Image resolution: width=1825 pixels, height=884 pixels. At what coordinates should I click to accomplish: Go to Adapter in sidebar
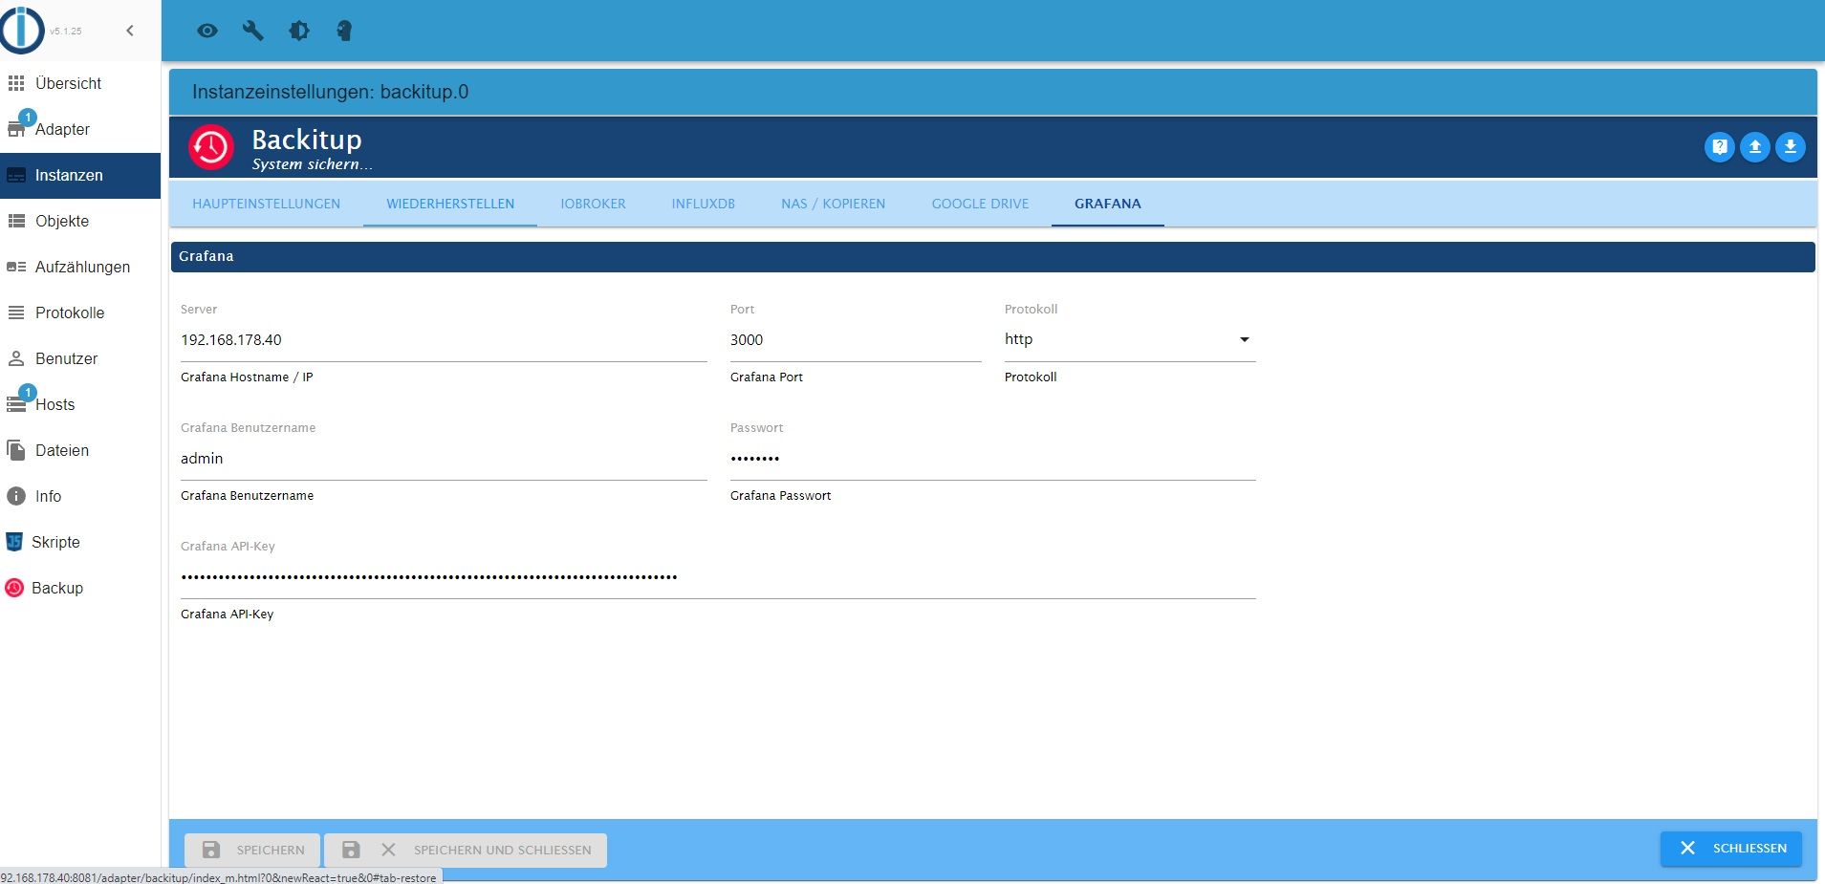tap(62, 129)
